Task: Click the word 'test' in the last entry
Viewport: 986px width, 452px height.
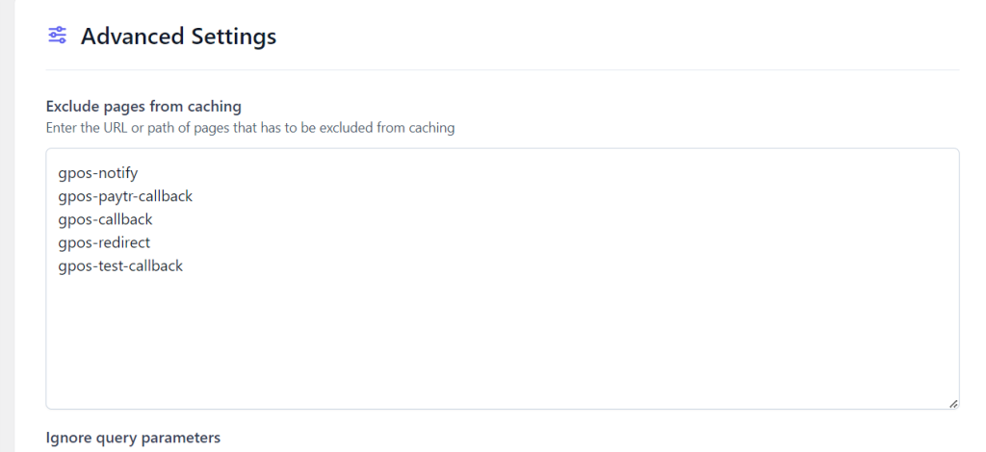Action: [111, 265]
